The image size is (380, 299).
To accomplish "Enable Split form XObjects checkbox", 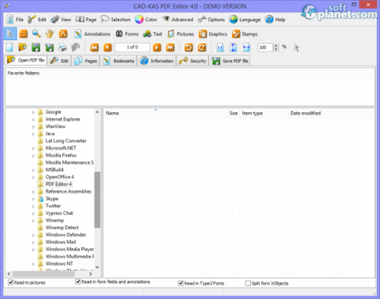I will click(248, 283).
